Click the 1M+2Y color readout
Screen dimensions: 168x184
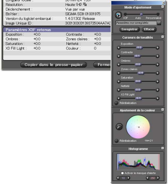149,141
